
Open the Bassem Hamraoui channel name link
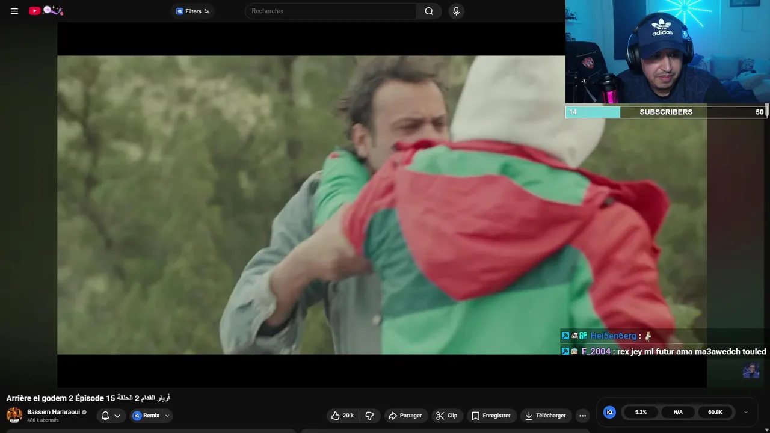click(54, 412)
